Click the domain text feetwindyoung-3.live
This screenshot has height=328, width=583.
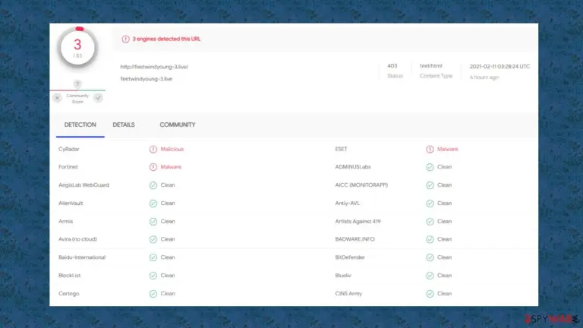pos(147,79)
